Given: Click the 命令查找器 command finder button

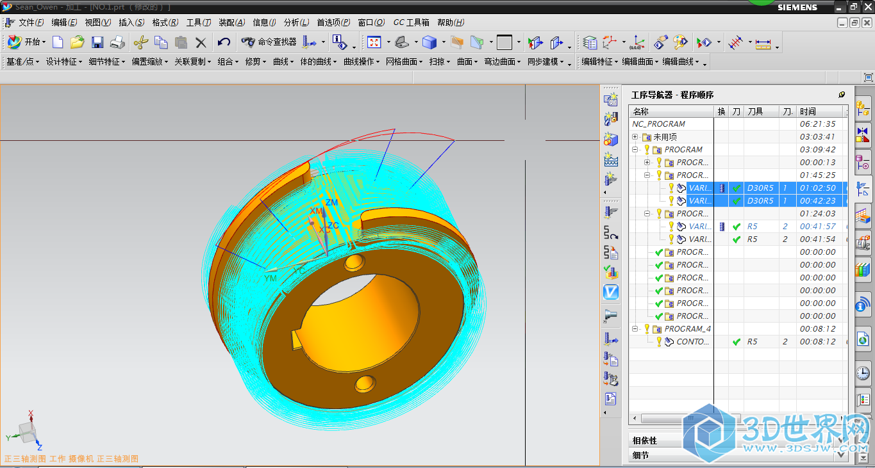Looking at the screenshot, I should 269,42.
